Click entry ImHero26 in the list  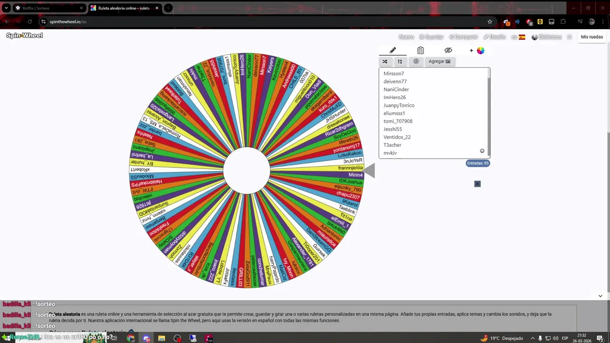tap(395, 98)
